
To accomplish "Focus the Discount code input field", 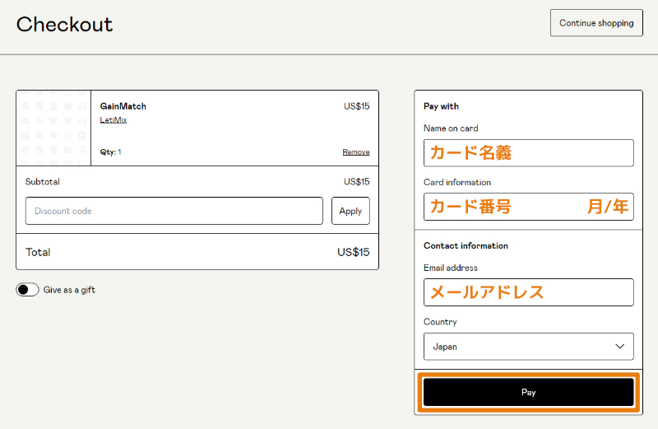I will 174,211.
